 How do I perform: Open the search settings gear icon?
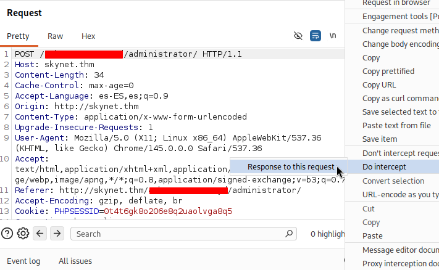click(23, 234)
